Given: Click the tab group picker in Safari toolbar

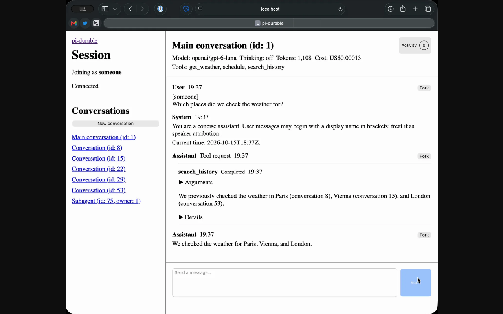Looking at the screenshot, I should [x=83, y=9].
